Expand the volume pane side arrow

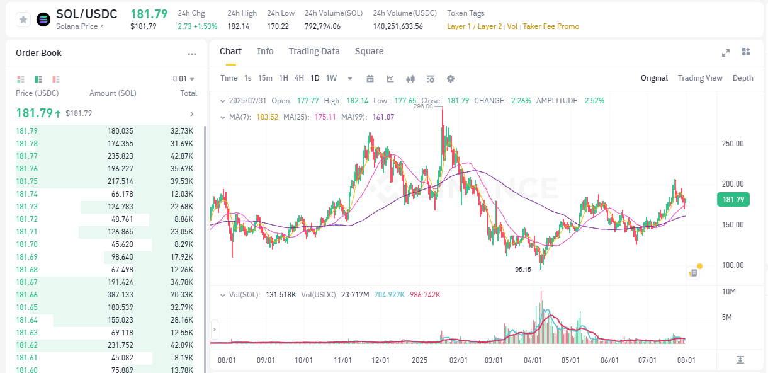[x=215, y=328]
